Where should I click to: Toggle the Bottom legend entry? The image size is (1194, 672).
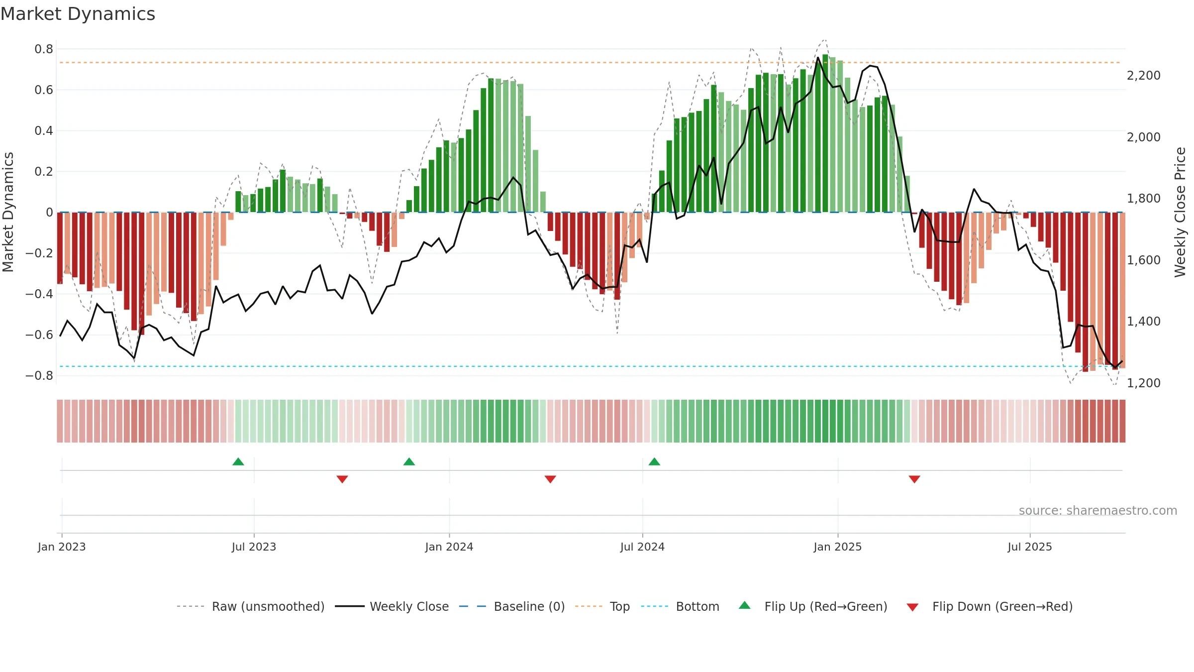[x=680, y=606]
